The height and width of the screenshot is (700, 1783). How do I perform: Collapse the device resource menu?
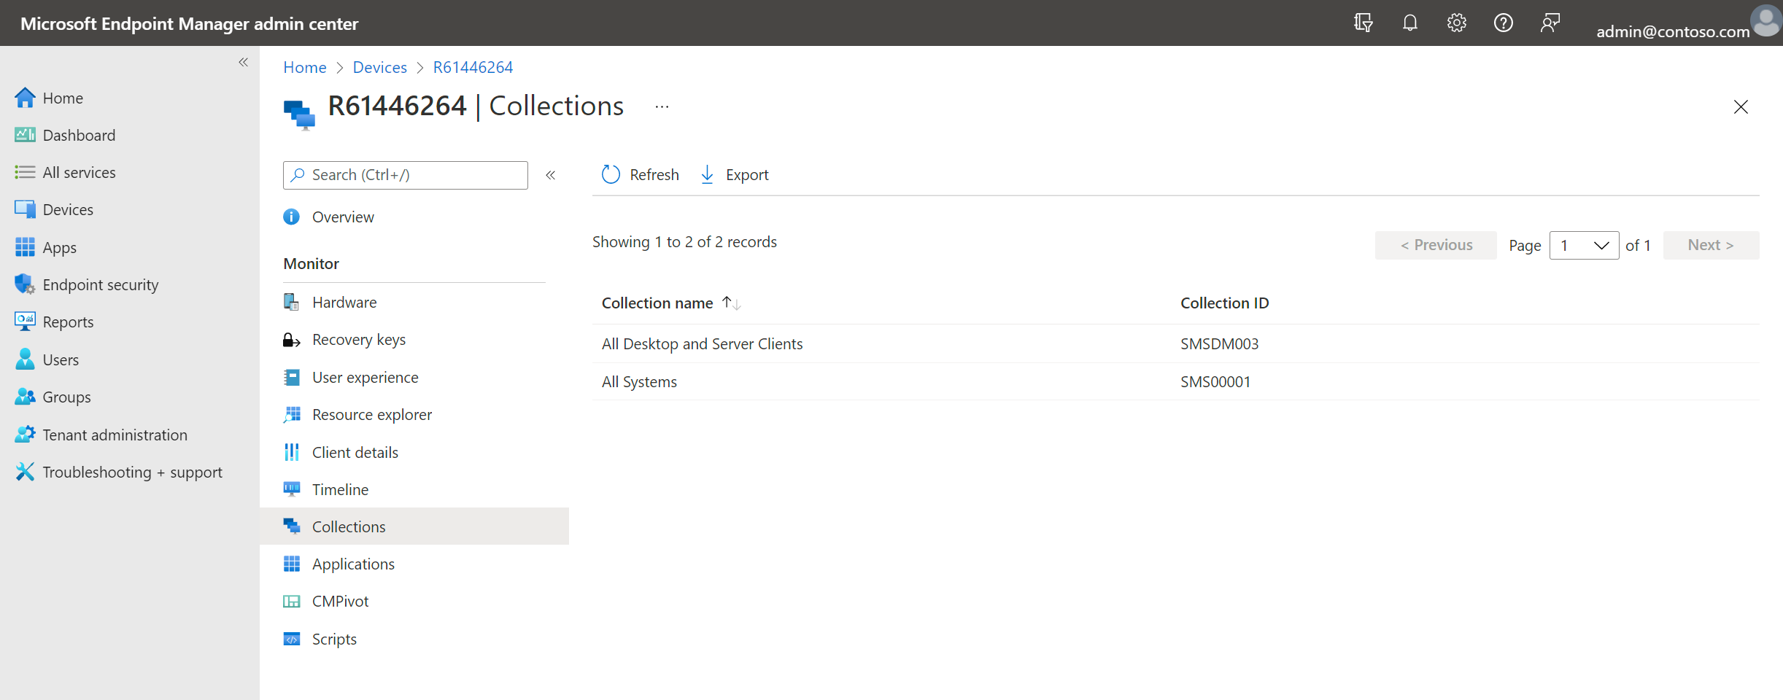click(551, 175)
